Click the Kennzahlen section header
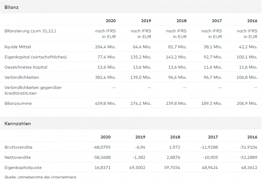262x182 pixels. click(18, 124)
